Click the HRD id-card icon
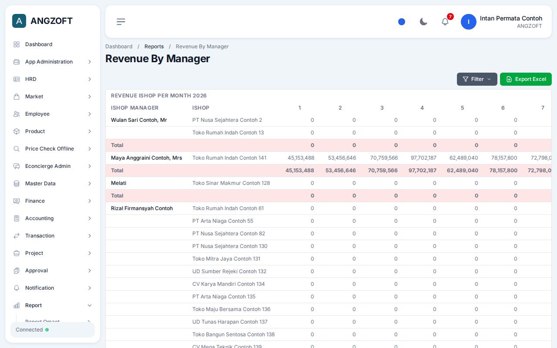557x348 pixels. (17, 79)
